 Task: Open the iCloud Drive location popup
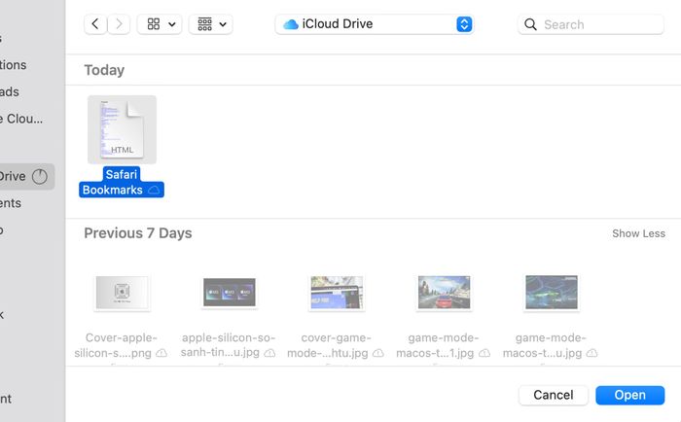375,24
